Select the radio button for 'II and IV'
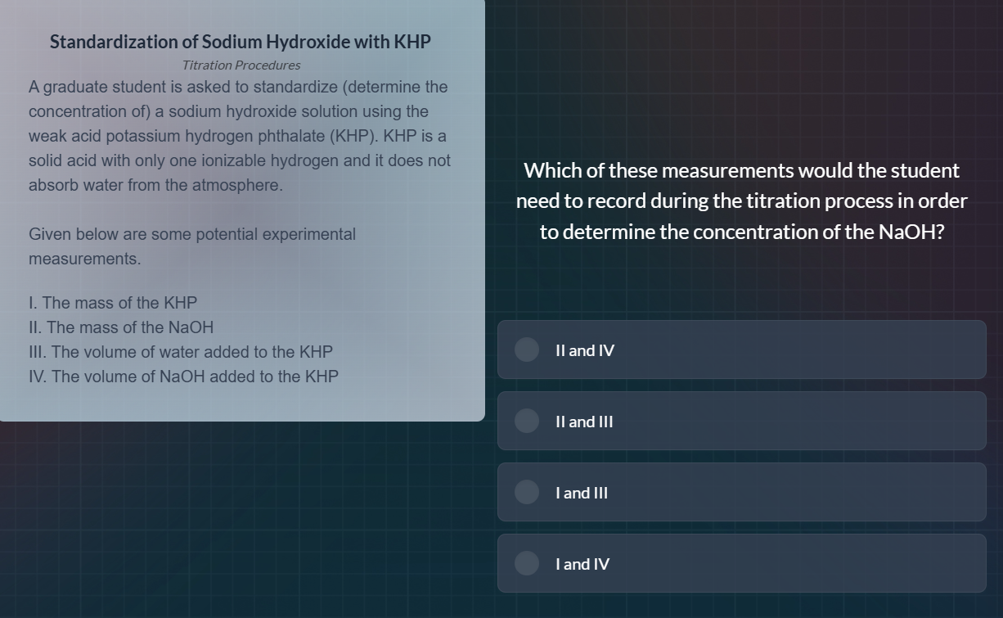Image resolution: width=1003 pixels, height=618 pixels. click(x=526, y=350)
